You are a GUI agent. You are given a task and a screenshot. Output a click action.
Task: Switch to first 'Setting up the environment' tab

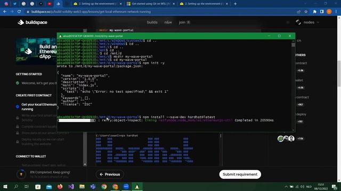click(x=98, y=4)
